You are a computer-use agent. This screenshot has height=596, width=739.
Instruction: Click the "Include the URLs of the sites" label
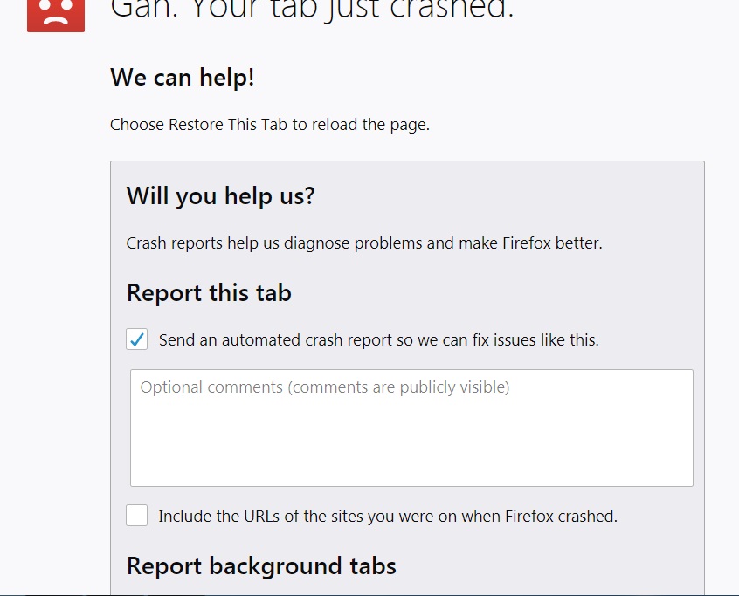[x=387, y=517]
